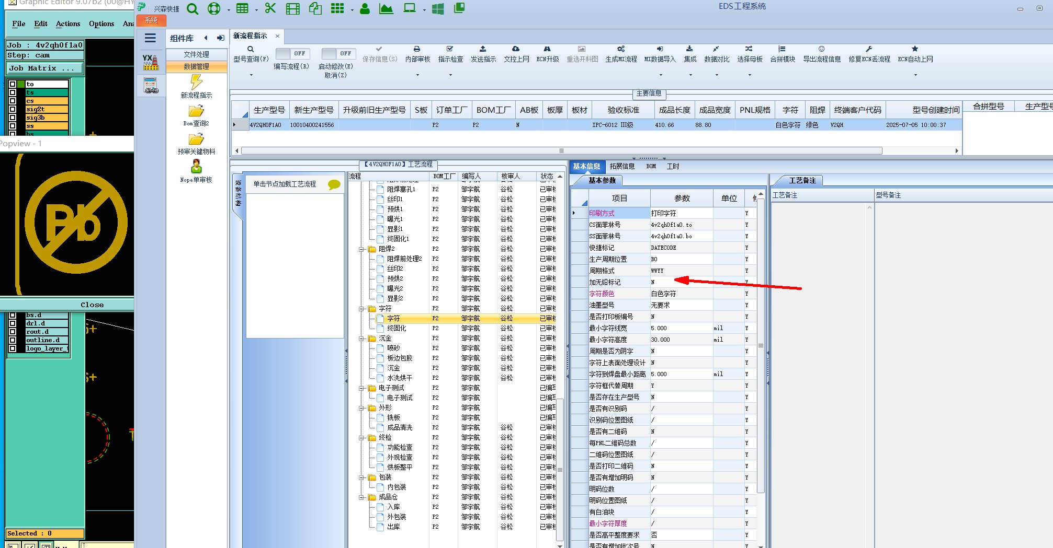Click the lifebuoy help icon in top bar

(x=214, y=8)
